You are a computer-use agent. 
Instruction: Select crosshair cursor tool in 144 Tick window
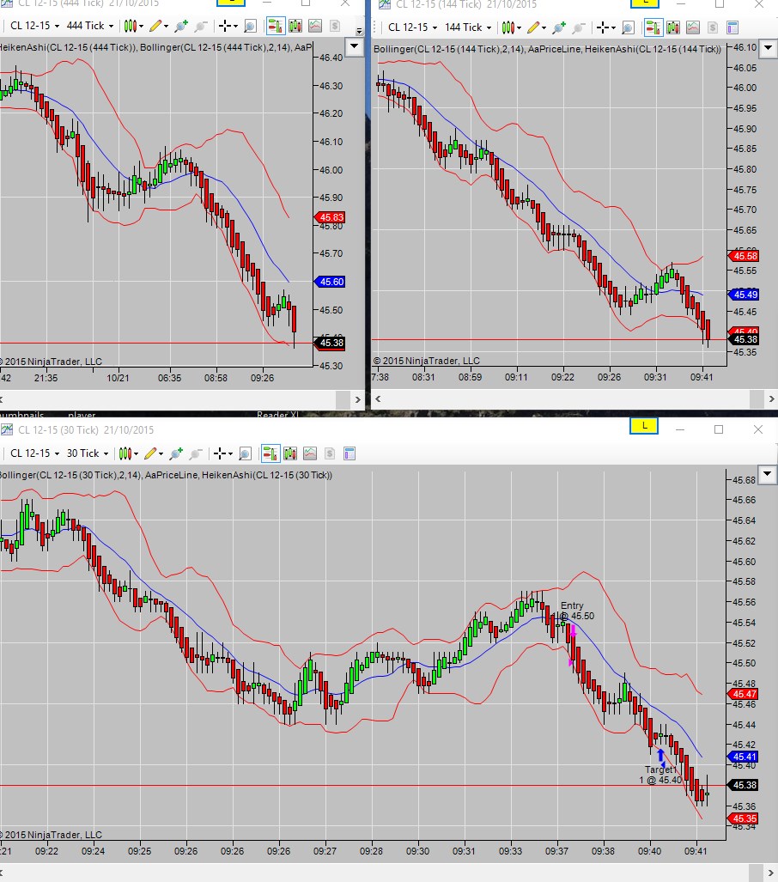(605, 27)
